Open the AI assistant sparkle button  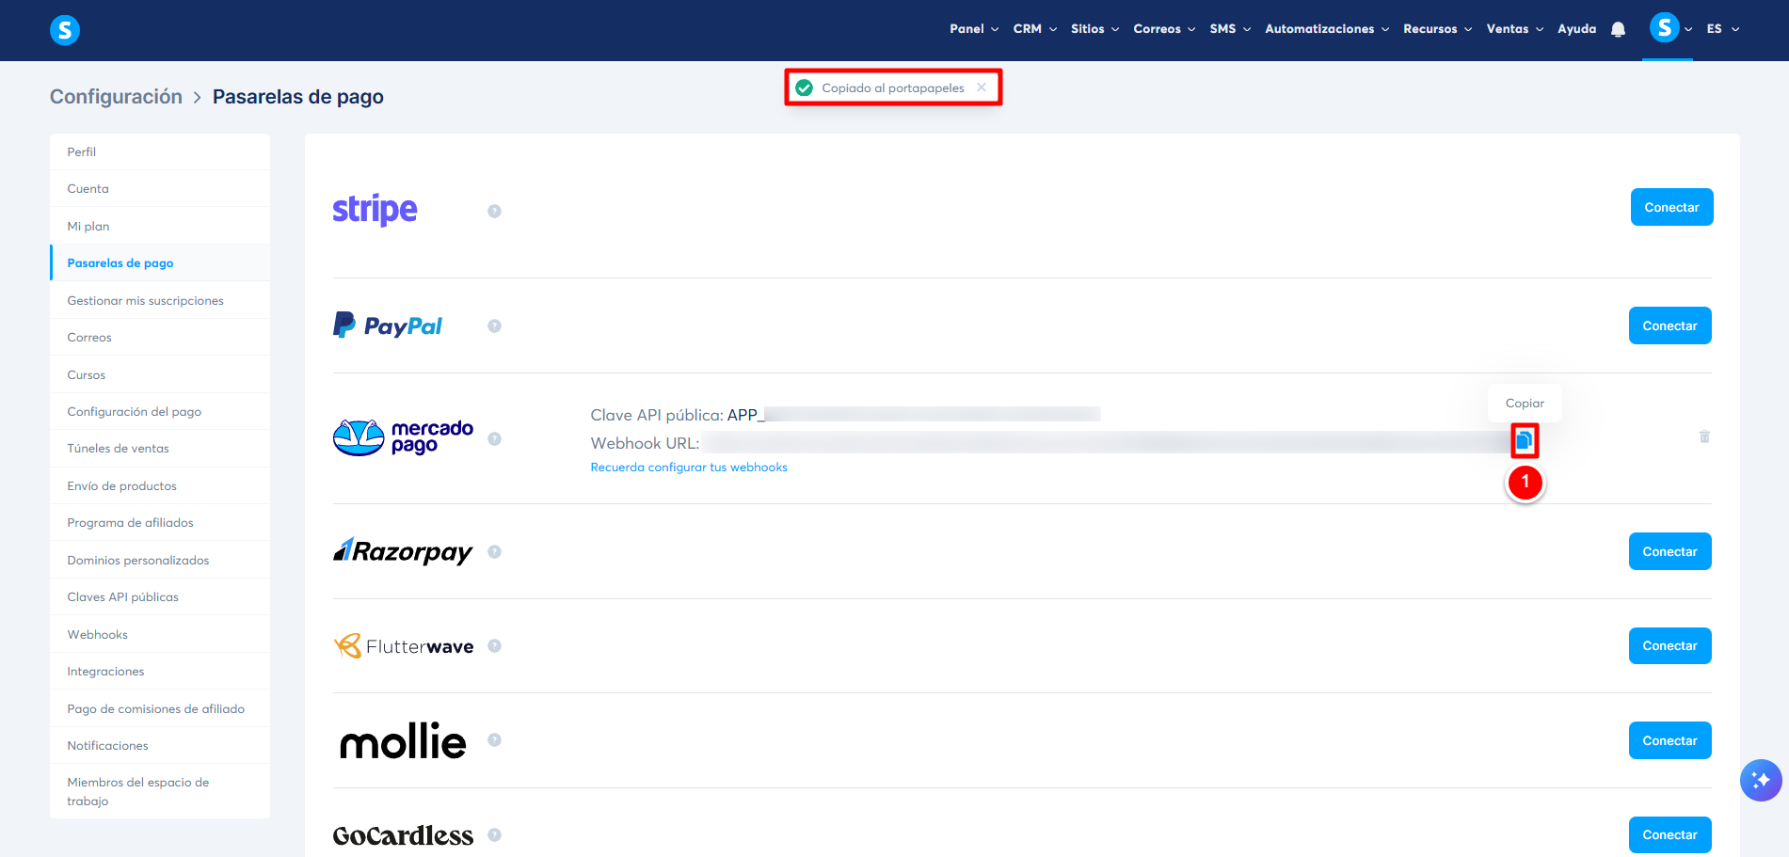click(1761, 780)
